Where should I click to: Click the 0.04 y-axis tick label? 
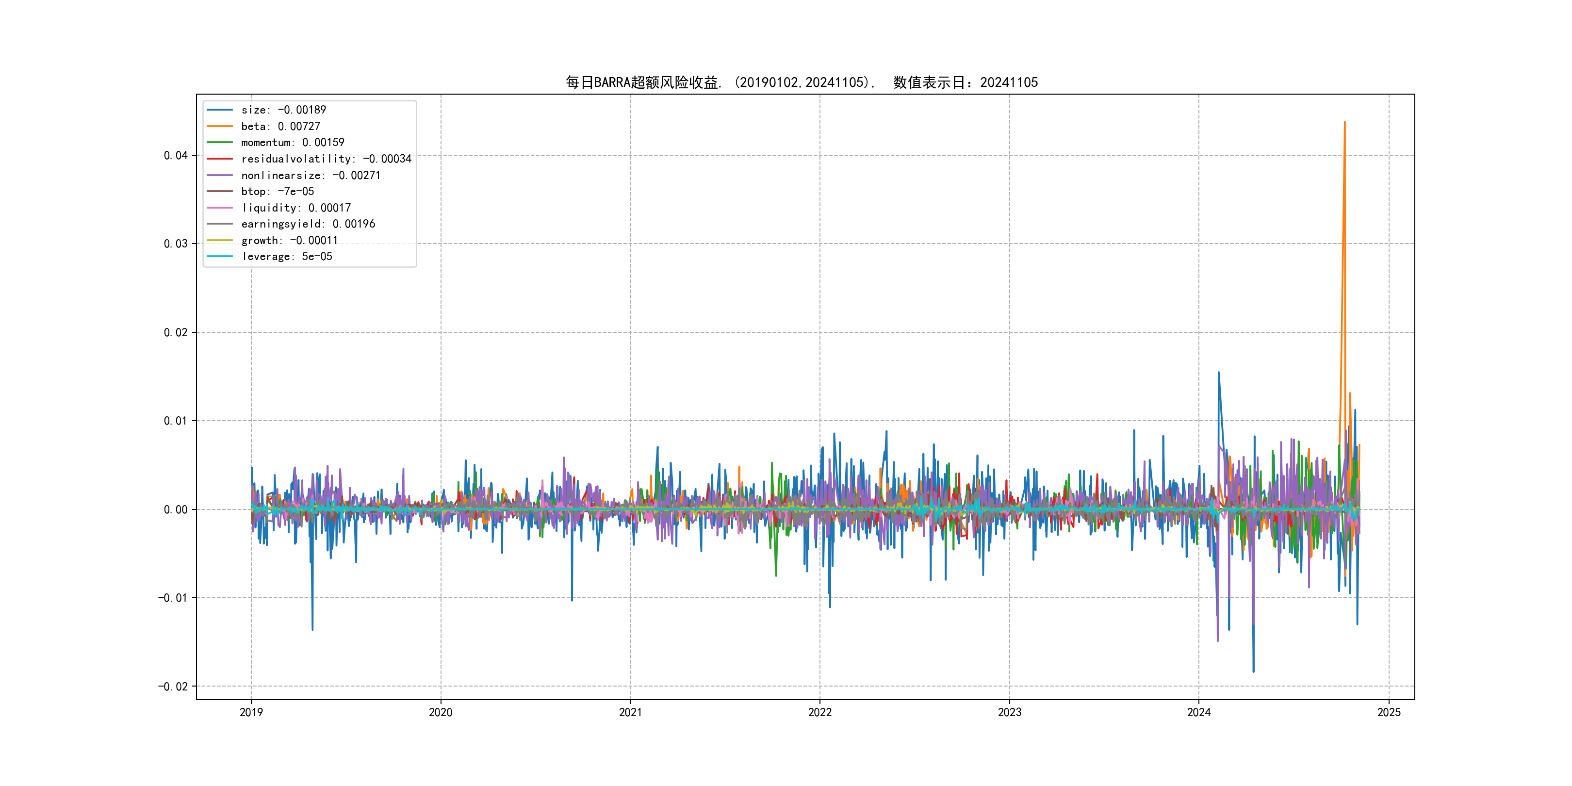(175, 156)
